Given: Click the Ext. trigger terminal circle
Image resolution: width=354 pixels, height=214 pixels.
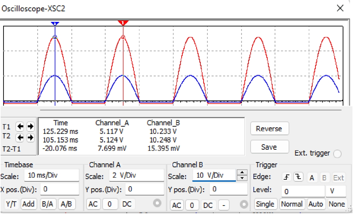Looking at the screenshot, I should point(337,154).
